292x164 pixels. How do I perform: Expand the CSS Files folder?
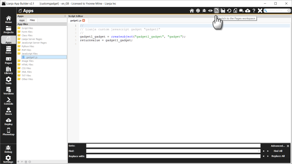tap(26, 68)
